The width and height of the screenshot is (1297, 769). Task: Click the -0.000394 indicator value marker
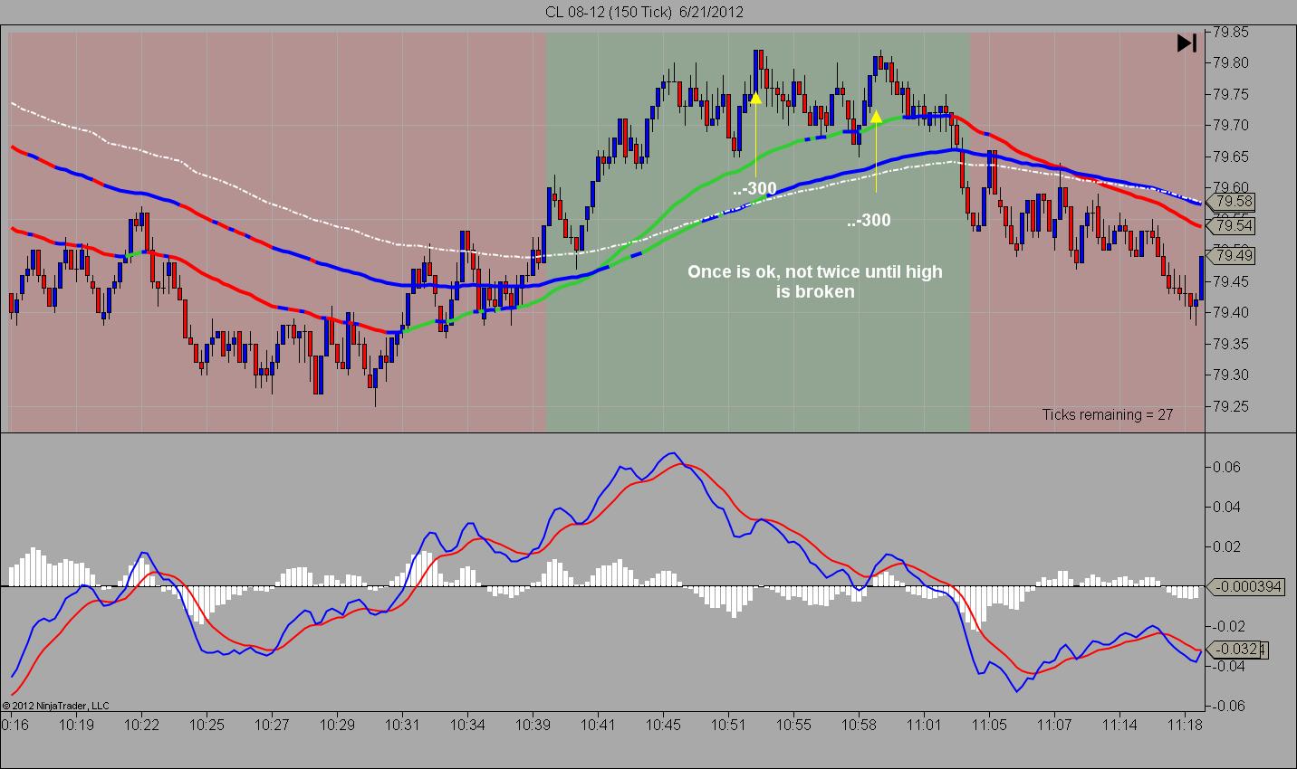click(1248, 586)
